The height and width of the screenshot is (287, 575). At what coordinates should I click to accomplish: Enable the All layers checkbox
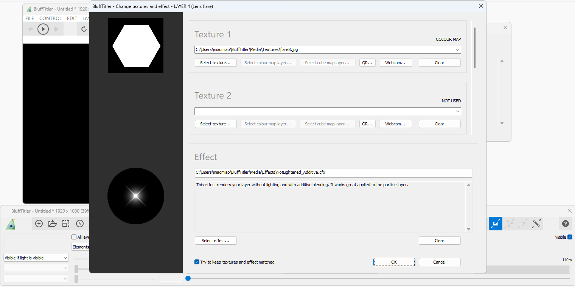pyautogui.click(x=74, y=237)
